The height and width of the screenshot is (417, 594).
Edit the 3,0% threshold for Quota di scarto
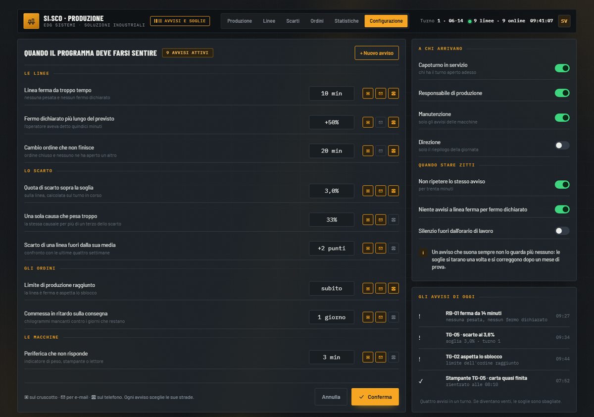click(x=332, y=191)
